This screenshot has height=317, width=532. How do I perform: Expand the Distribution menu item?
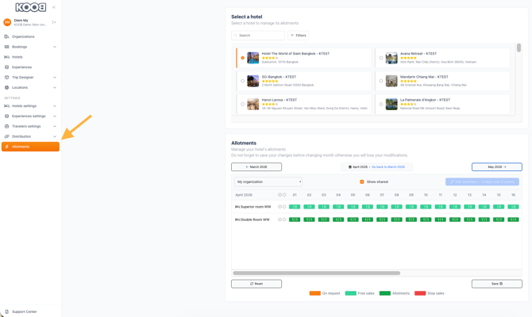pyautogui.click(x=55, y=136)
